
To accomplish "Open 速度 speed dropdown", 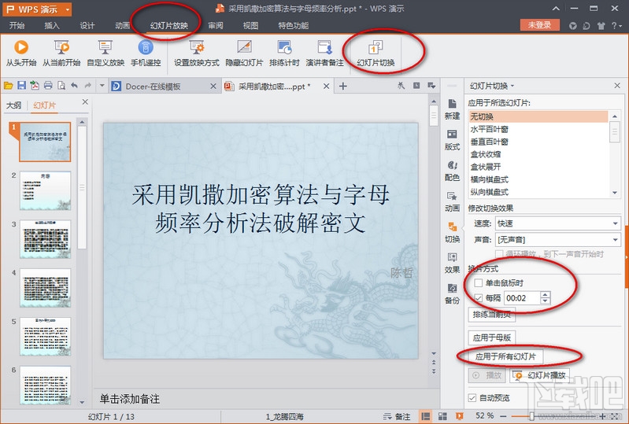I will click(x=615, y=223).
